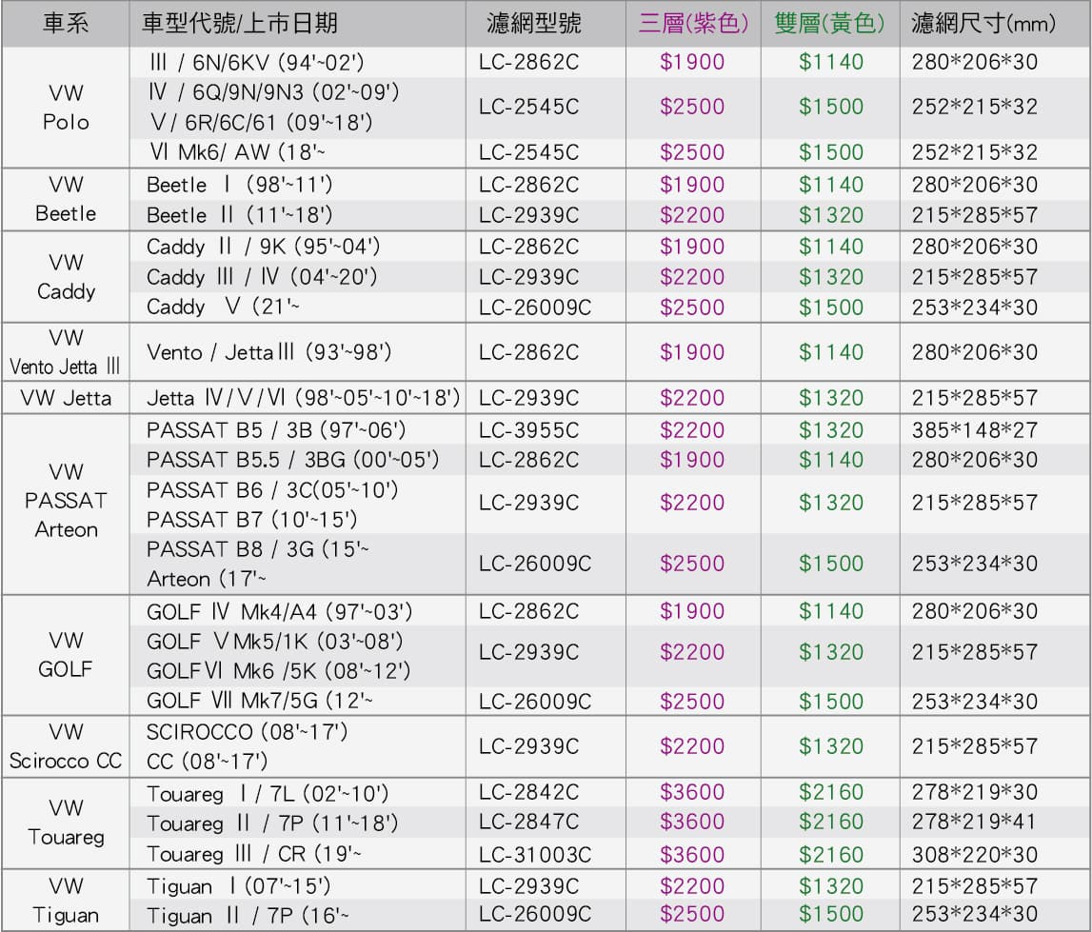1092x932 pixels.
Task: Click GOLF IV Mk4/A4 (97'~03') model
Action: (x=279, y=611)
